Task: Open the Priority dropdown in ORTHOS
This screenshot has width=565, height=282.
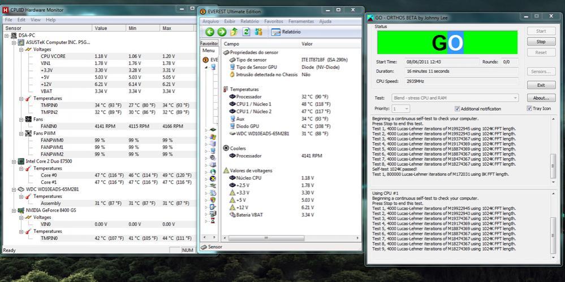Action: (x=400, y=108)
